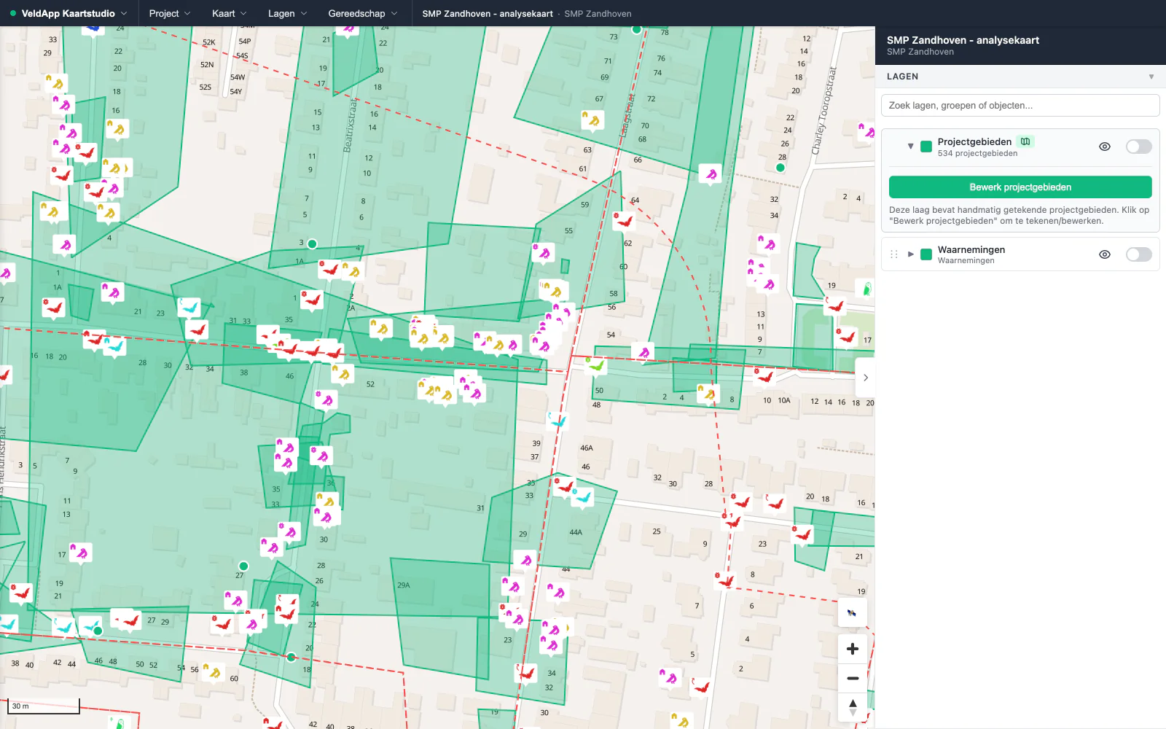Viewport: 1166px width, 729px height.
Task: Open the VeldApp Kaartstudio dropdown
Action: point(69,13)
